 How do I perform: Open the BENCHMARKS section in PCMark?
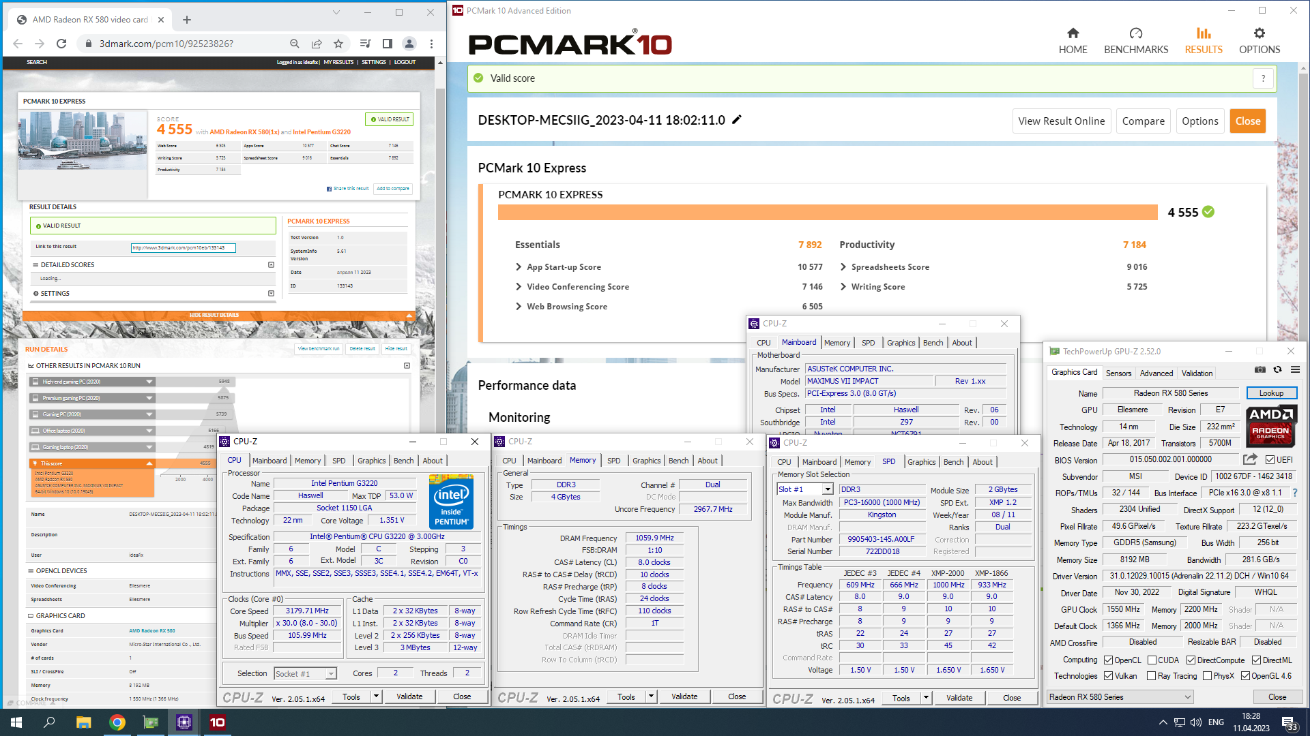[1136, 41]
